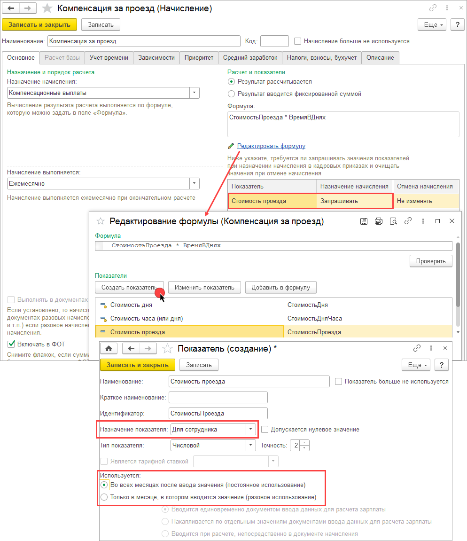This screenshot has width=467, height=541.
Task: Select Результат вводится фиксированной суммой
Action: [x=231, y=94]
